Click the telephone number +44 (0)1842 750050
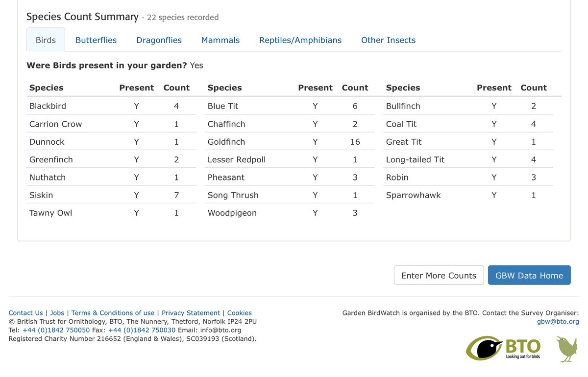The image size is (588, 377). (56, 330)
